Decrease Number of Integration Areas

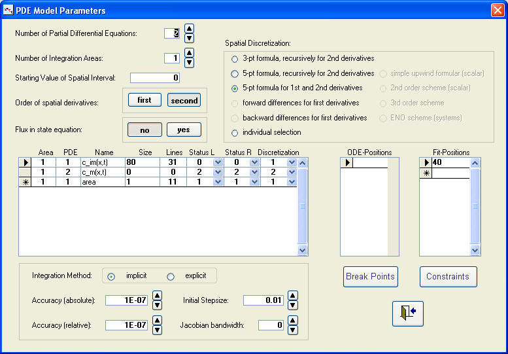[189, 63]
